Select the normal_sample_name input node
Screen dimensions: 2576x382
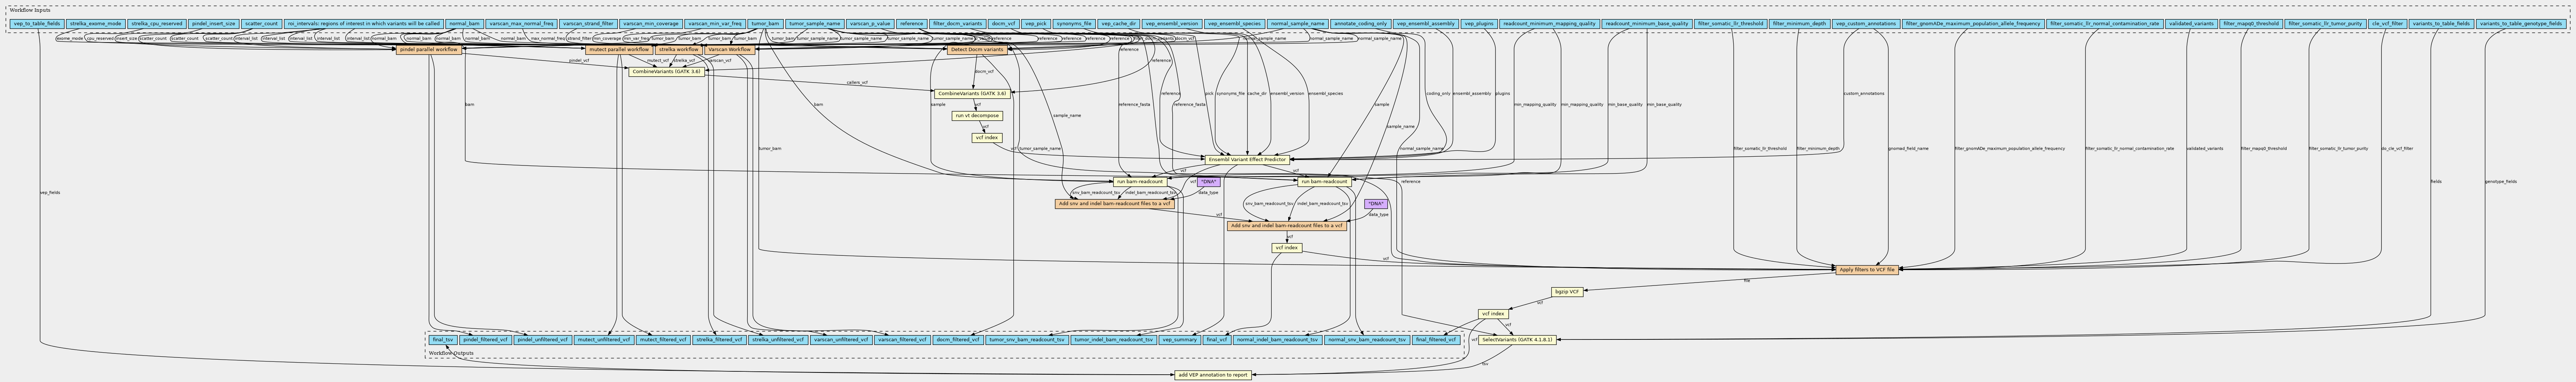coord(1298,23)
